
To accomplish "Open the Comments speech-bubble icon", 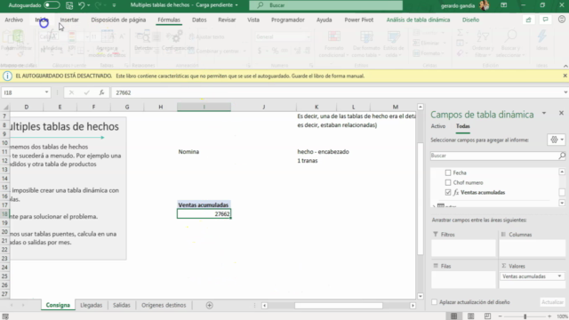I will point(545,20).
